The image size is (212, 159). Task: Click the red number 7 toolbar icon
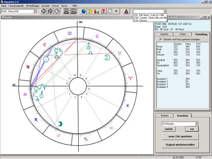(x=103, y=11)
